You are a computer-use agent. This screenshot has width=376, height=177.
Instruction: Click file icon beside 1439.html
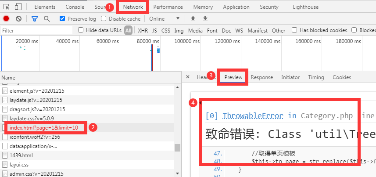click(x=5, y=155)
